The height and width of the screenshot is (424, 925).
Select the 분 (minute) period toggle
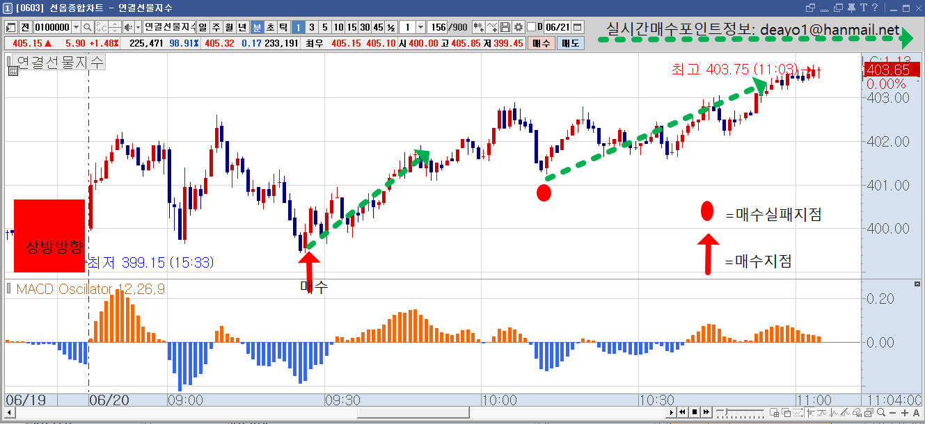pyautogui.click(x=257, y=27)
